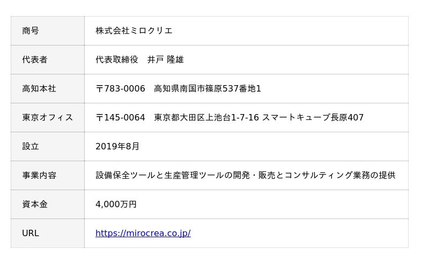Click the business description starting with 設備保全ツール

point(245,175)
